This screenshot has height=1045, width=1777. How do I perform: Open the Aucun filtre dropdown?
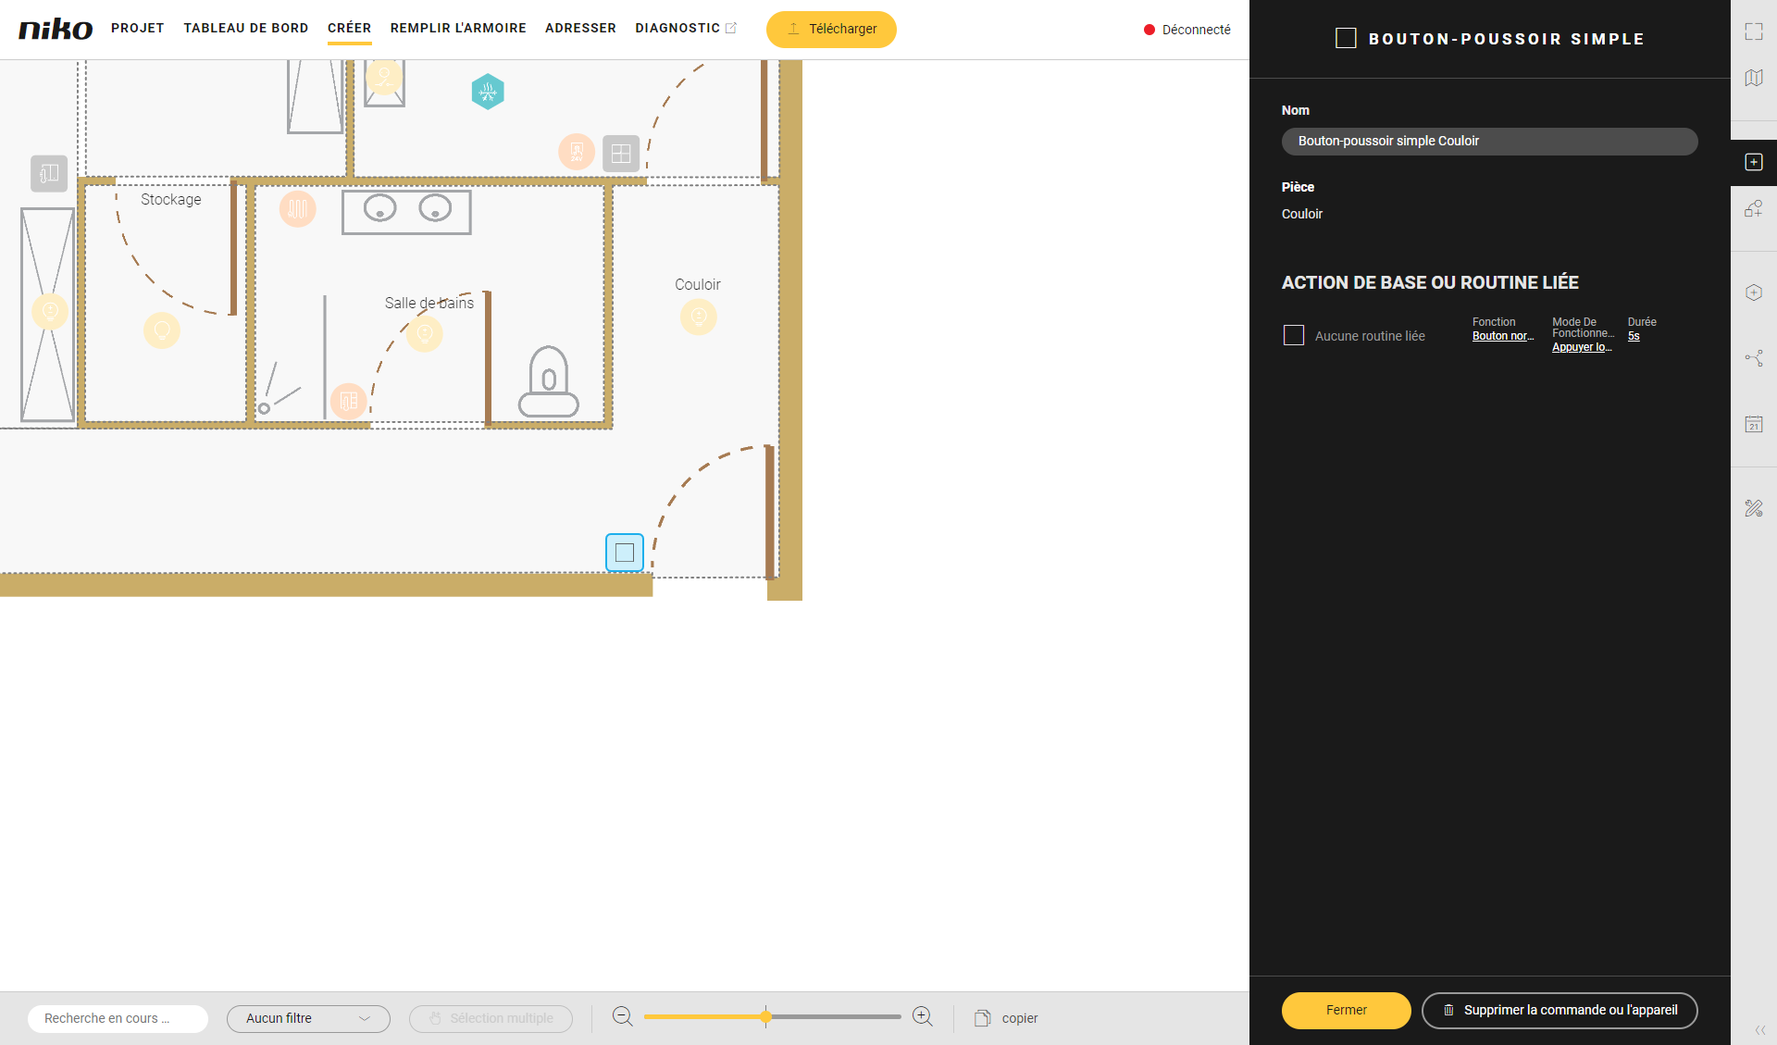pos(308,1018)
